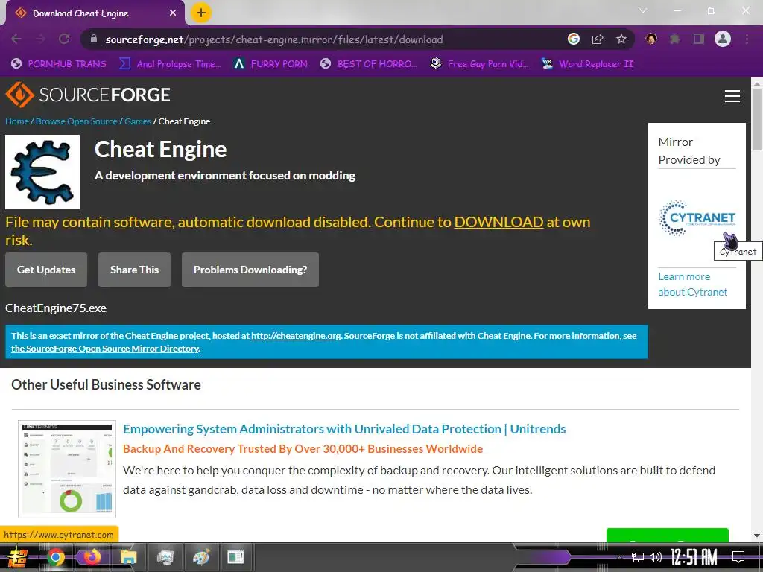
Task: Click Problems Downloading? button
Action: point(250,270)
